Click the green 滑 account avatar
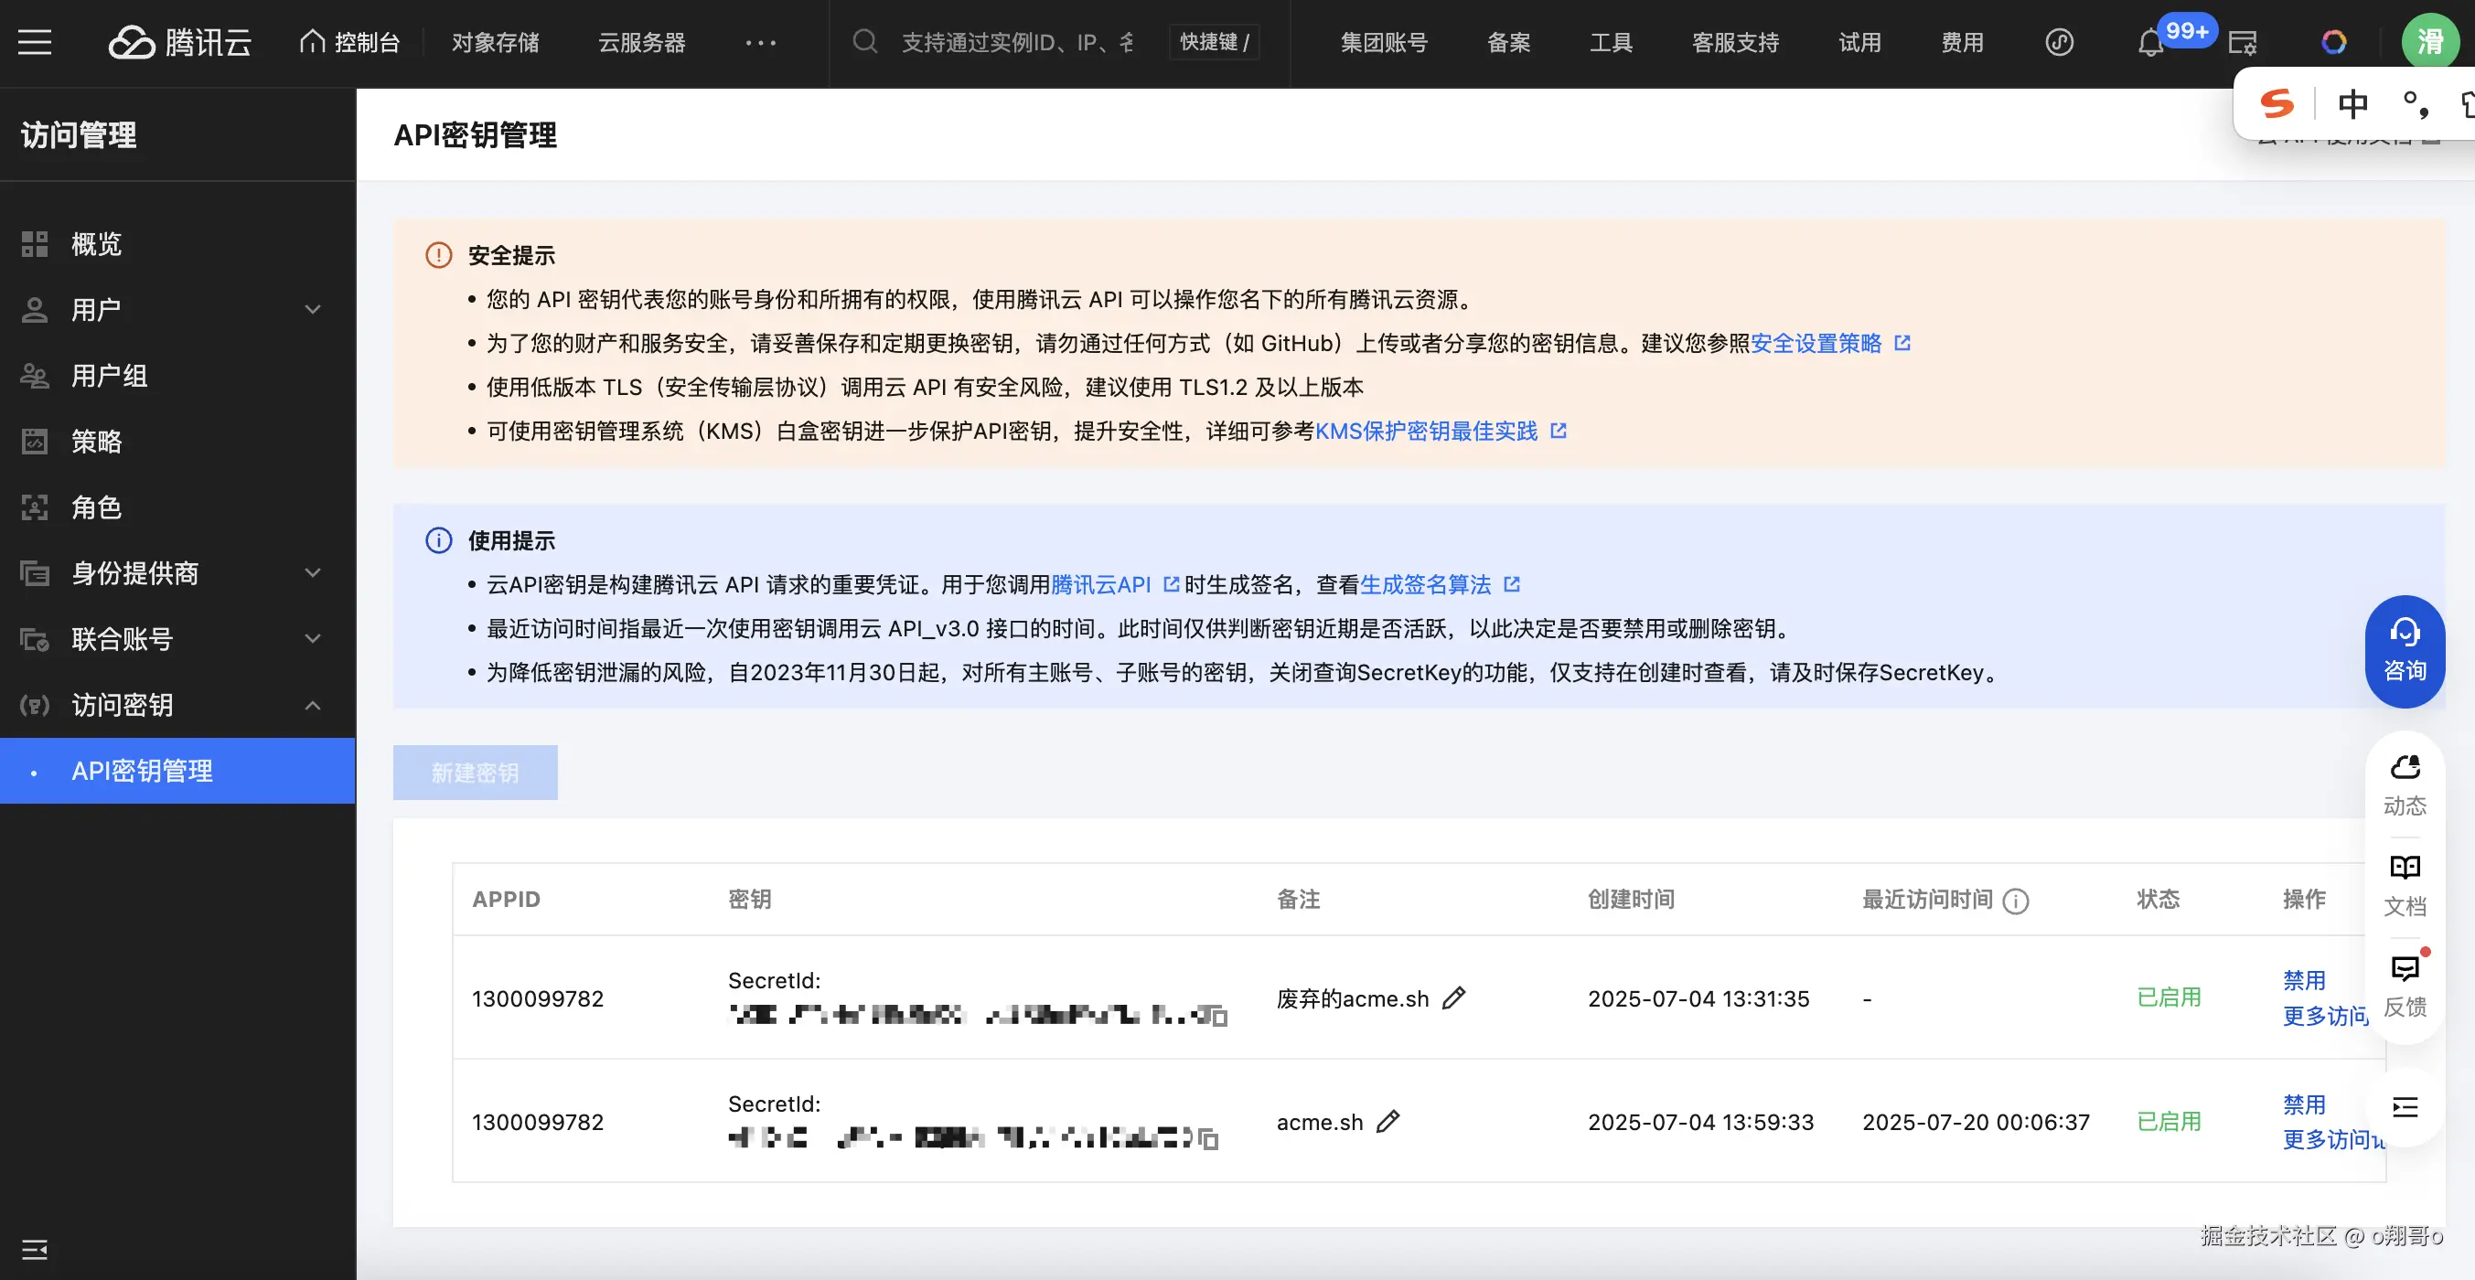The image size is (2475, 1280). click(2430, 42)
